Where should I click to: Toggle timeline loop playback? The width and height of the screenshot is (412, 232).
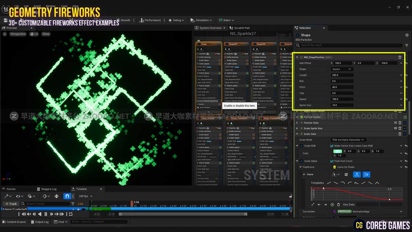tap(71, 214)
